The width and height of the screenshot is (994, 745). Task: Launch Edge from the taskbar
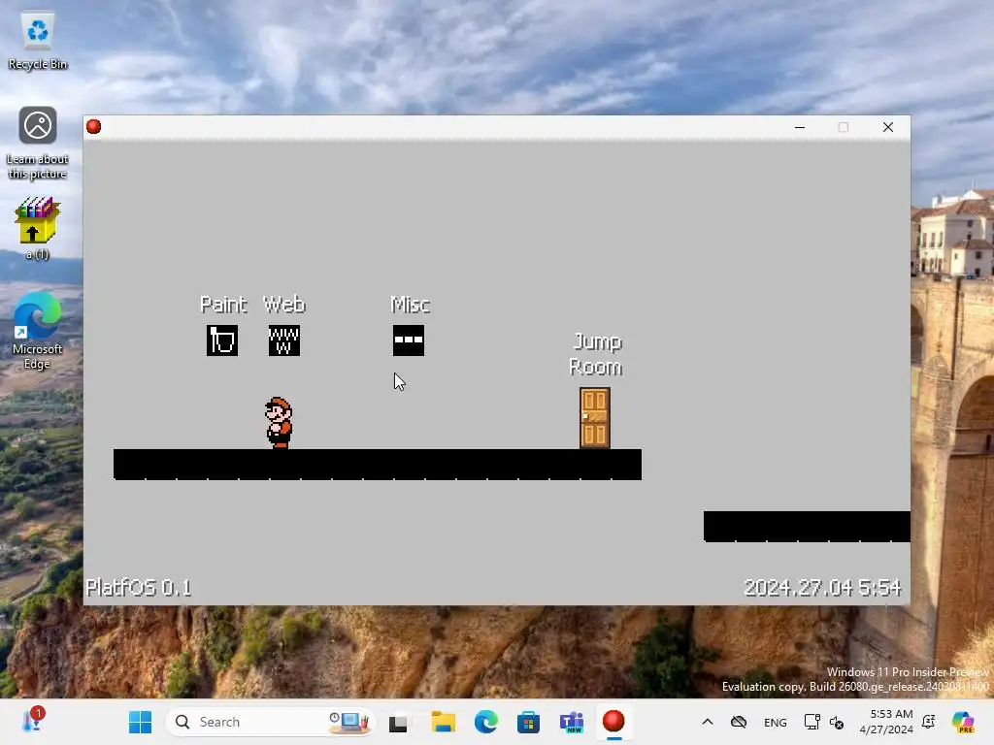pyautogui.click(x=486, y=722)
